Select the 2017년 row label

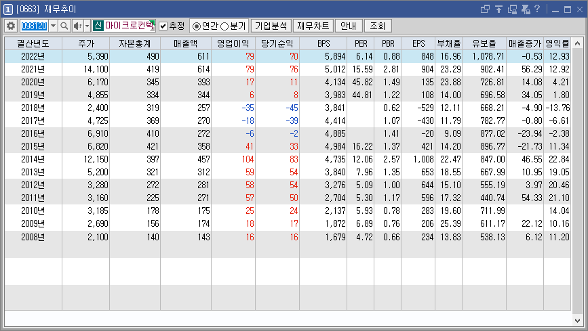pyautogui.click(x=33, y=120)
